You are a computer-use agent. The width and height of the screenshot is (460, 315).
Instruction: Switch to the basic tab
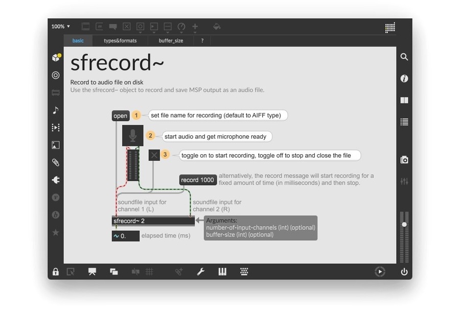pyautogui.click(x=78, y=41)
